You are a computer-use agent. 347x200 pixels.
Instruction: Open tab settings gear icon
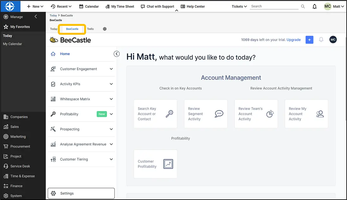pos(105,29)
